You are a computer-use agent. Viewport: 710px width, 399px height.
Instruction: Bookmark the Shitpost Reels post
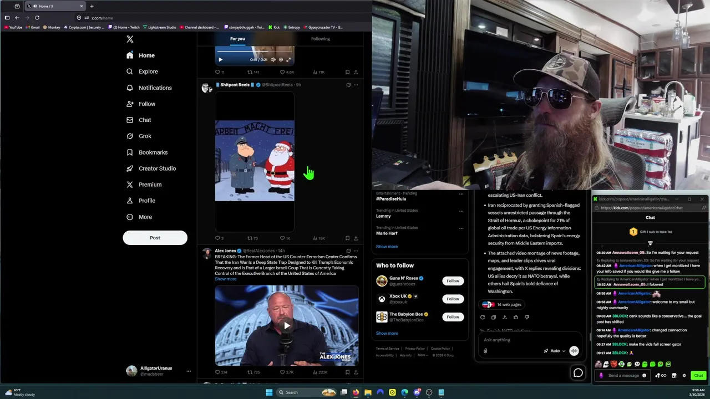pos(347,238)
